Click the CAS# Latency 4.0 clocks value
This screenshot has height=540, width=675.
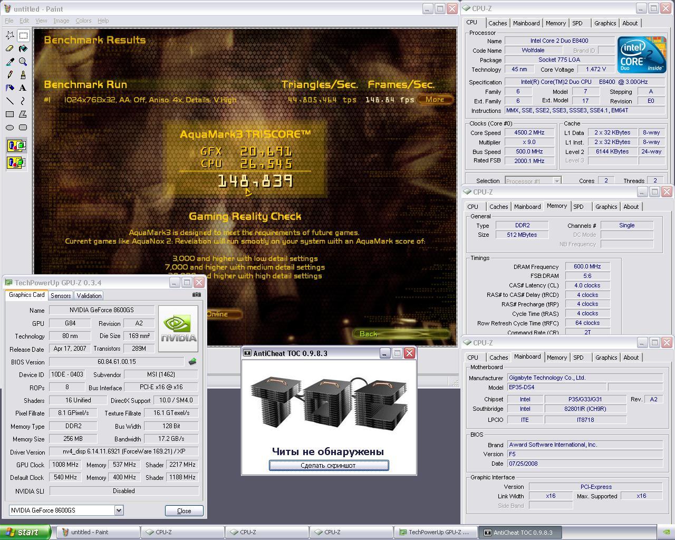tap(587, 285)
